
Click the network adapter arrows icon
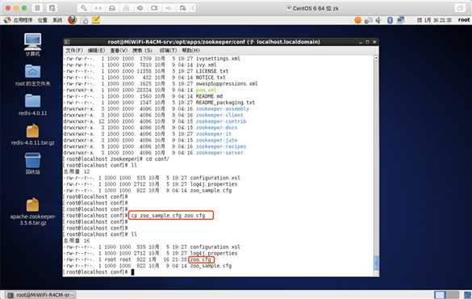[98, 8]
